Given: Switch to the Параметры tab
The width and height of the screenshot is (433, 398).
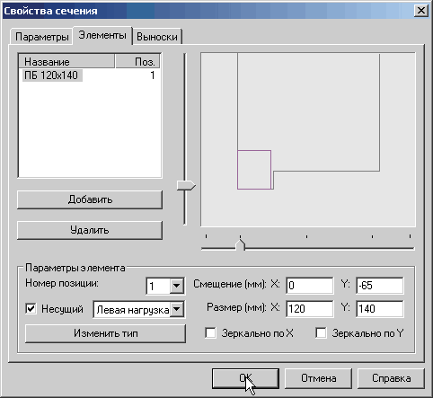Looking at the screenshot, I should coord(41,37).
